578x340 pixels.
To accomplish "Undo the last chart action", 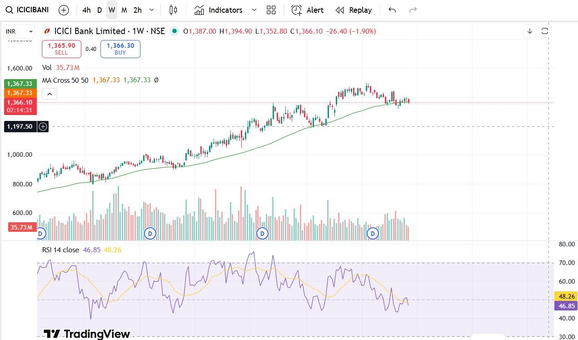I will click(x=392, y=10).
